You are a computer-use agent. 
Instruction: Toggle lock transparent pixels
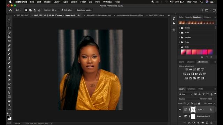[185, 103]
